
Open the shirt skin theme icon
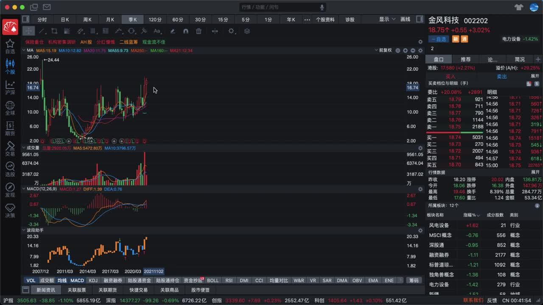(519, 7)
